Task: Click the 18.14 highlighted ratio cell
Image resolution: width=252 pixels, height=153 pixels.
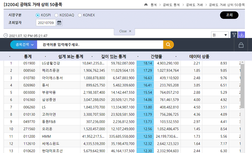Action: [x=145, y=63]
